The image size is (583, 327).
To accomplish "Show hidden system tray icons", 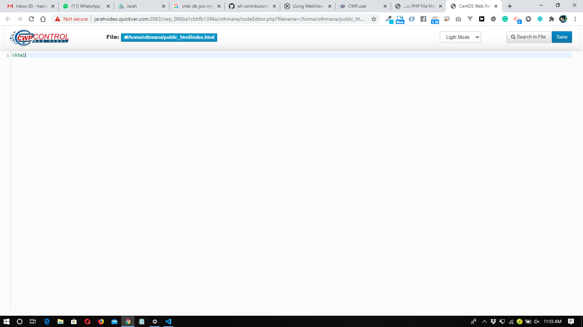I will (x=484, y=322).
